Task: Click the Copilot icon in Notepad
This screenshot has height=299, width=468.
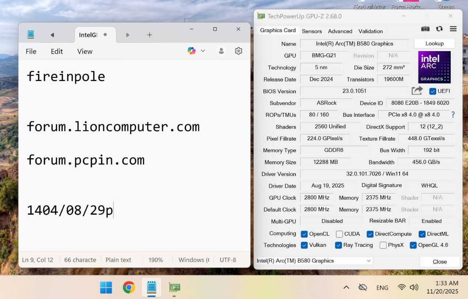Action: (192, 51)
